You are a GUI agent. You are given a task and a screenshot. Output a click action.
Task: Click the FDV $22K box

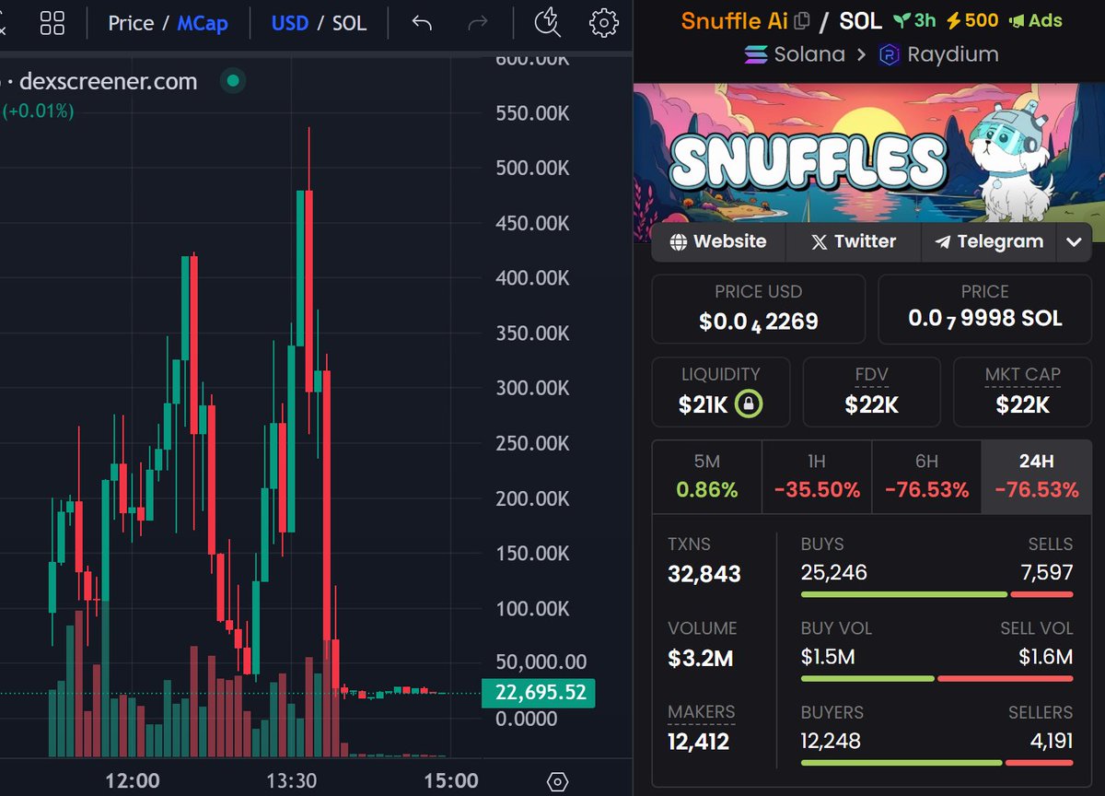(871, 392)
